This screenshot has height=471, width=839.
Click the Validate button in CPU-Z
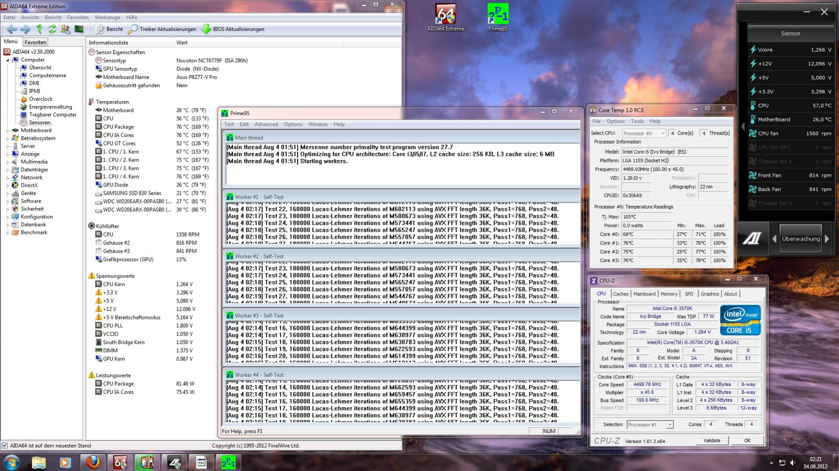click(712, 441)
